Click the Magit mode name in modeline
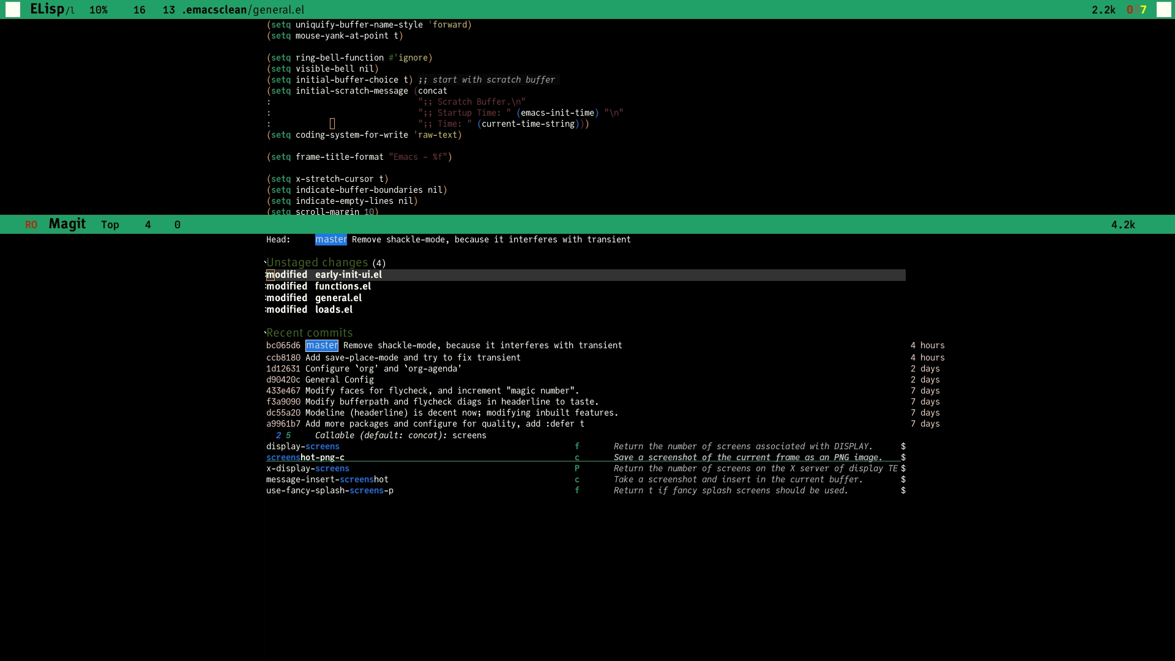 click(67, 224)
